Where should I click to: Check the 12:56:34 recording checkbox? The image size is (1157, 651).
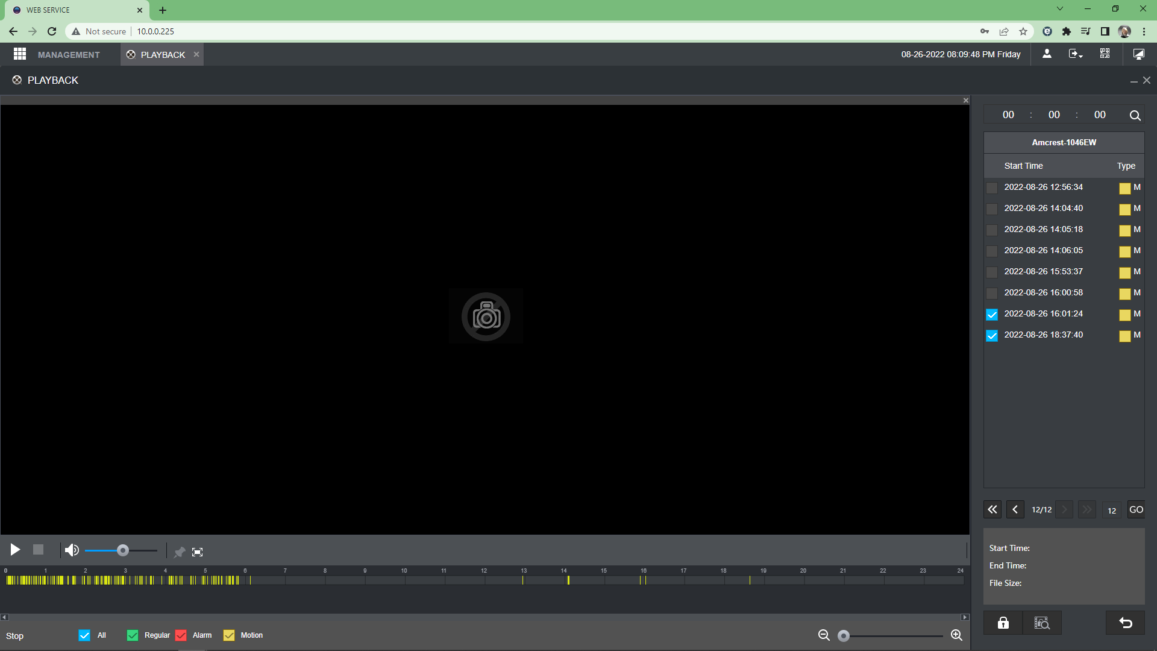[992, 188]
